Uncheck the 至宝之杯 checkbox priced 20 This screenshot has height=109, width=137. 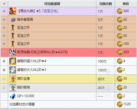click(x=4, y=28)
